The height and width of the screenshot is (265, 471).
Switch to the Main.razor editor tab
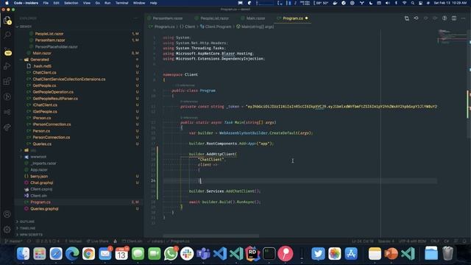(x=255, y=18)
